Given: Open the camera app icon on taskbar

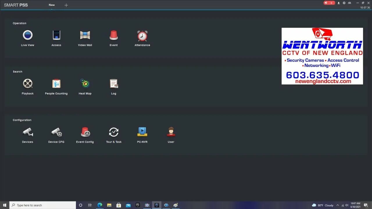Looking at the screenshot, I should point(147,205).
